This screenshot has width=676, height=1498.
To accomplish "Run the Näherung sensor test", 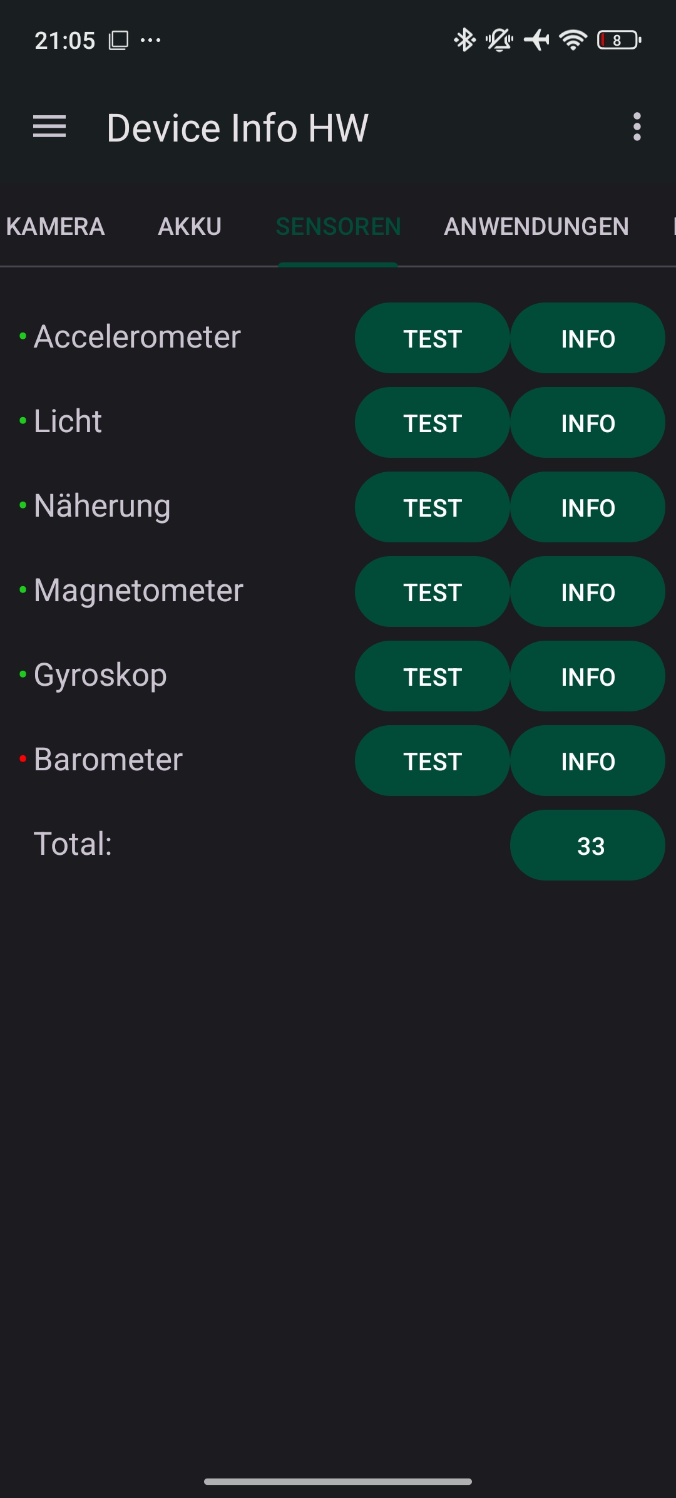I will pyautogui.click(x=432, y=507).
